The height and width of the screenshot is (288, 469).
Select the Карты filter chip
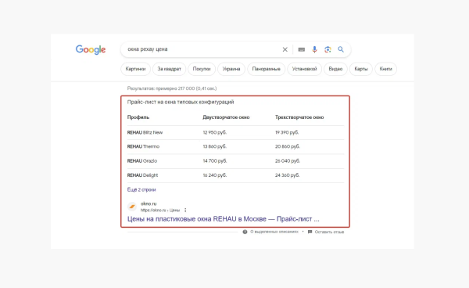point(361,69)
